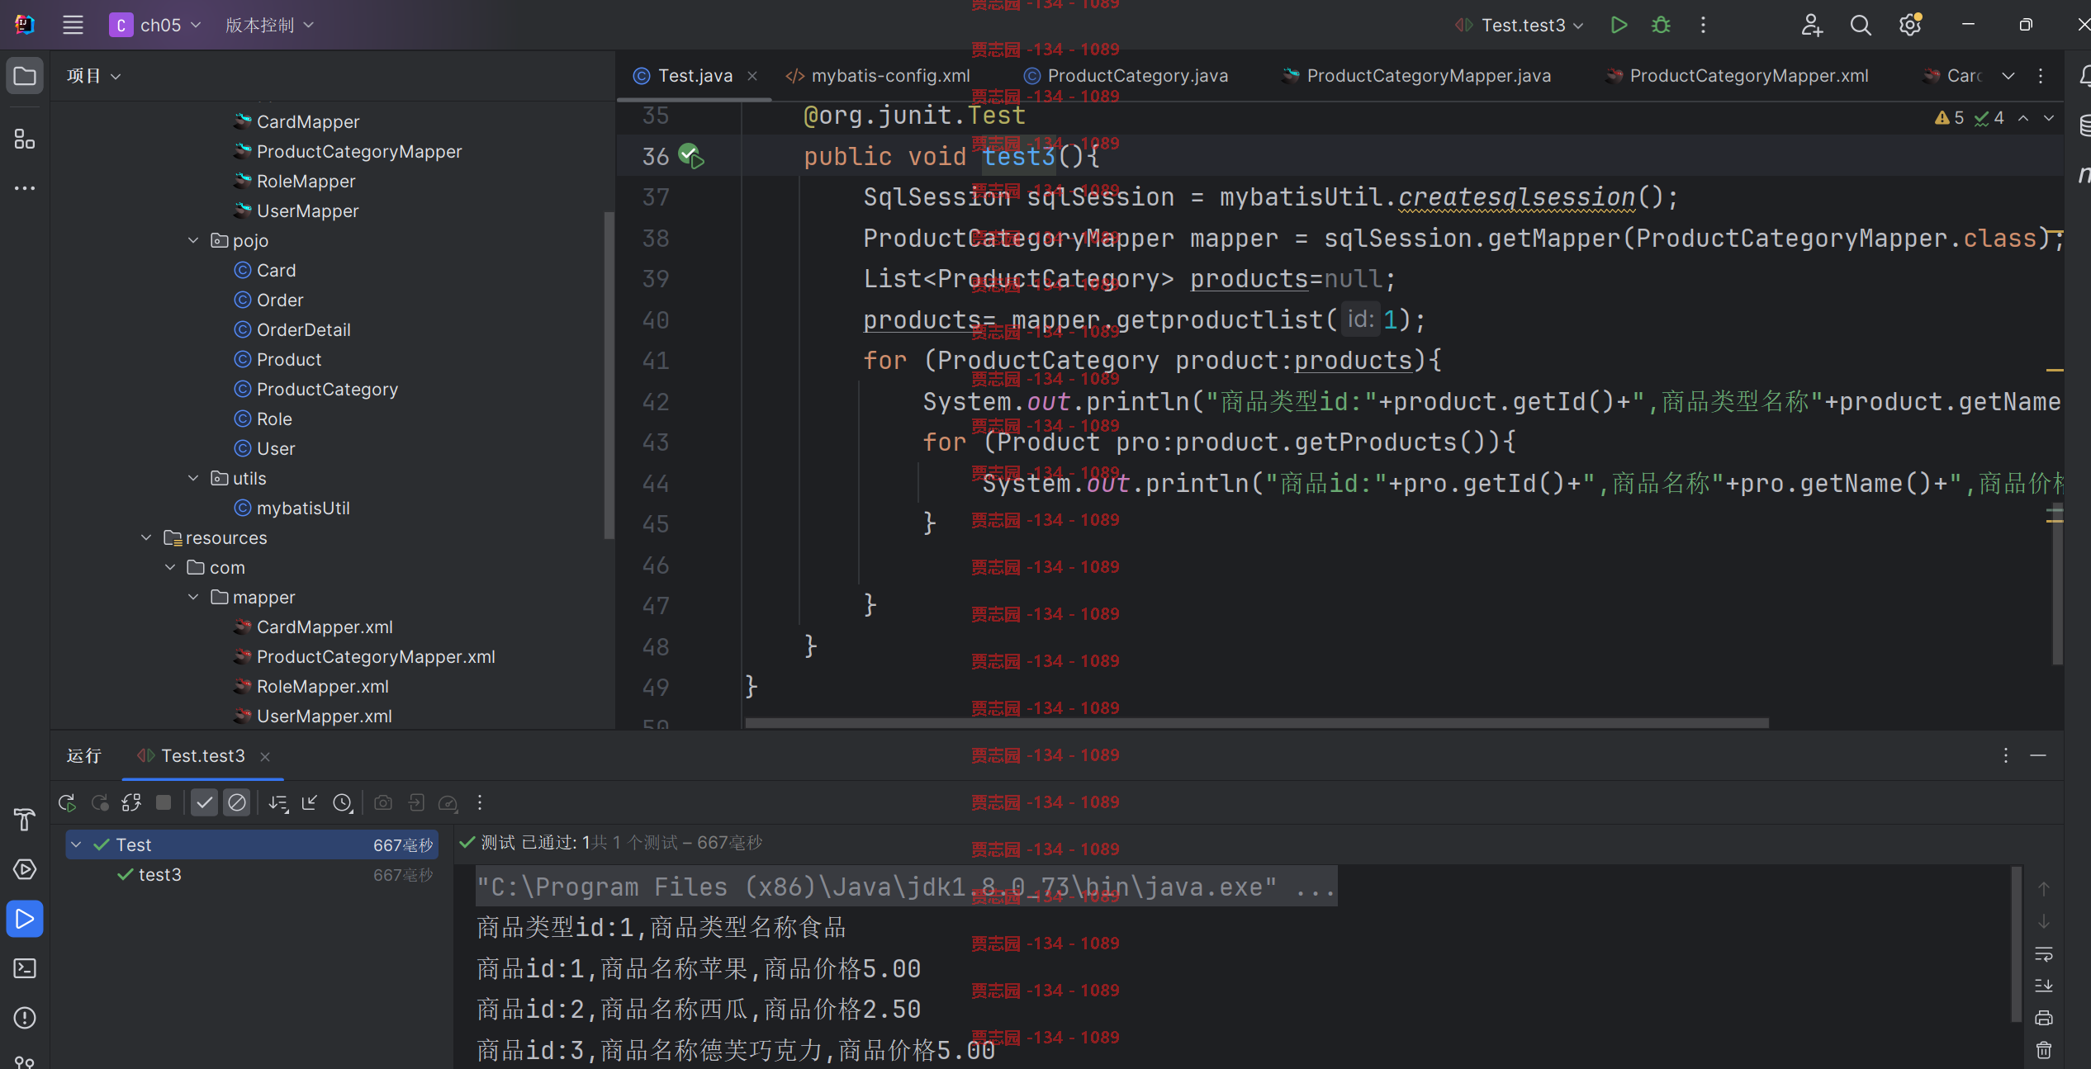Image resolution: width=2091 pixels, height=1069 pixels.
Task: Open IDE settings gear icon
Action: coord(1909,26)
